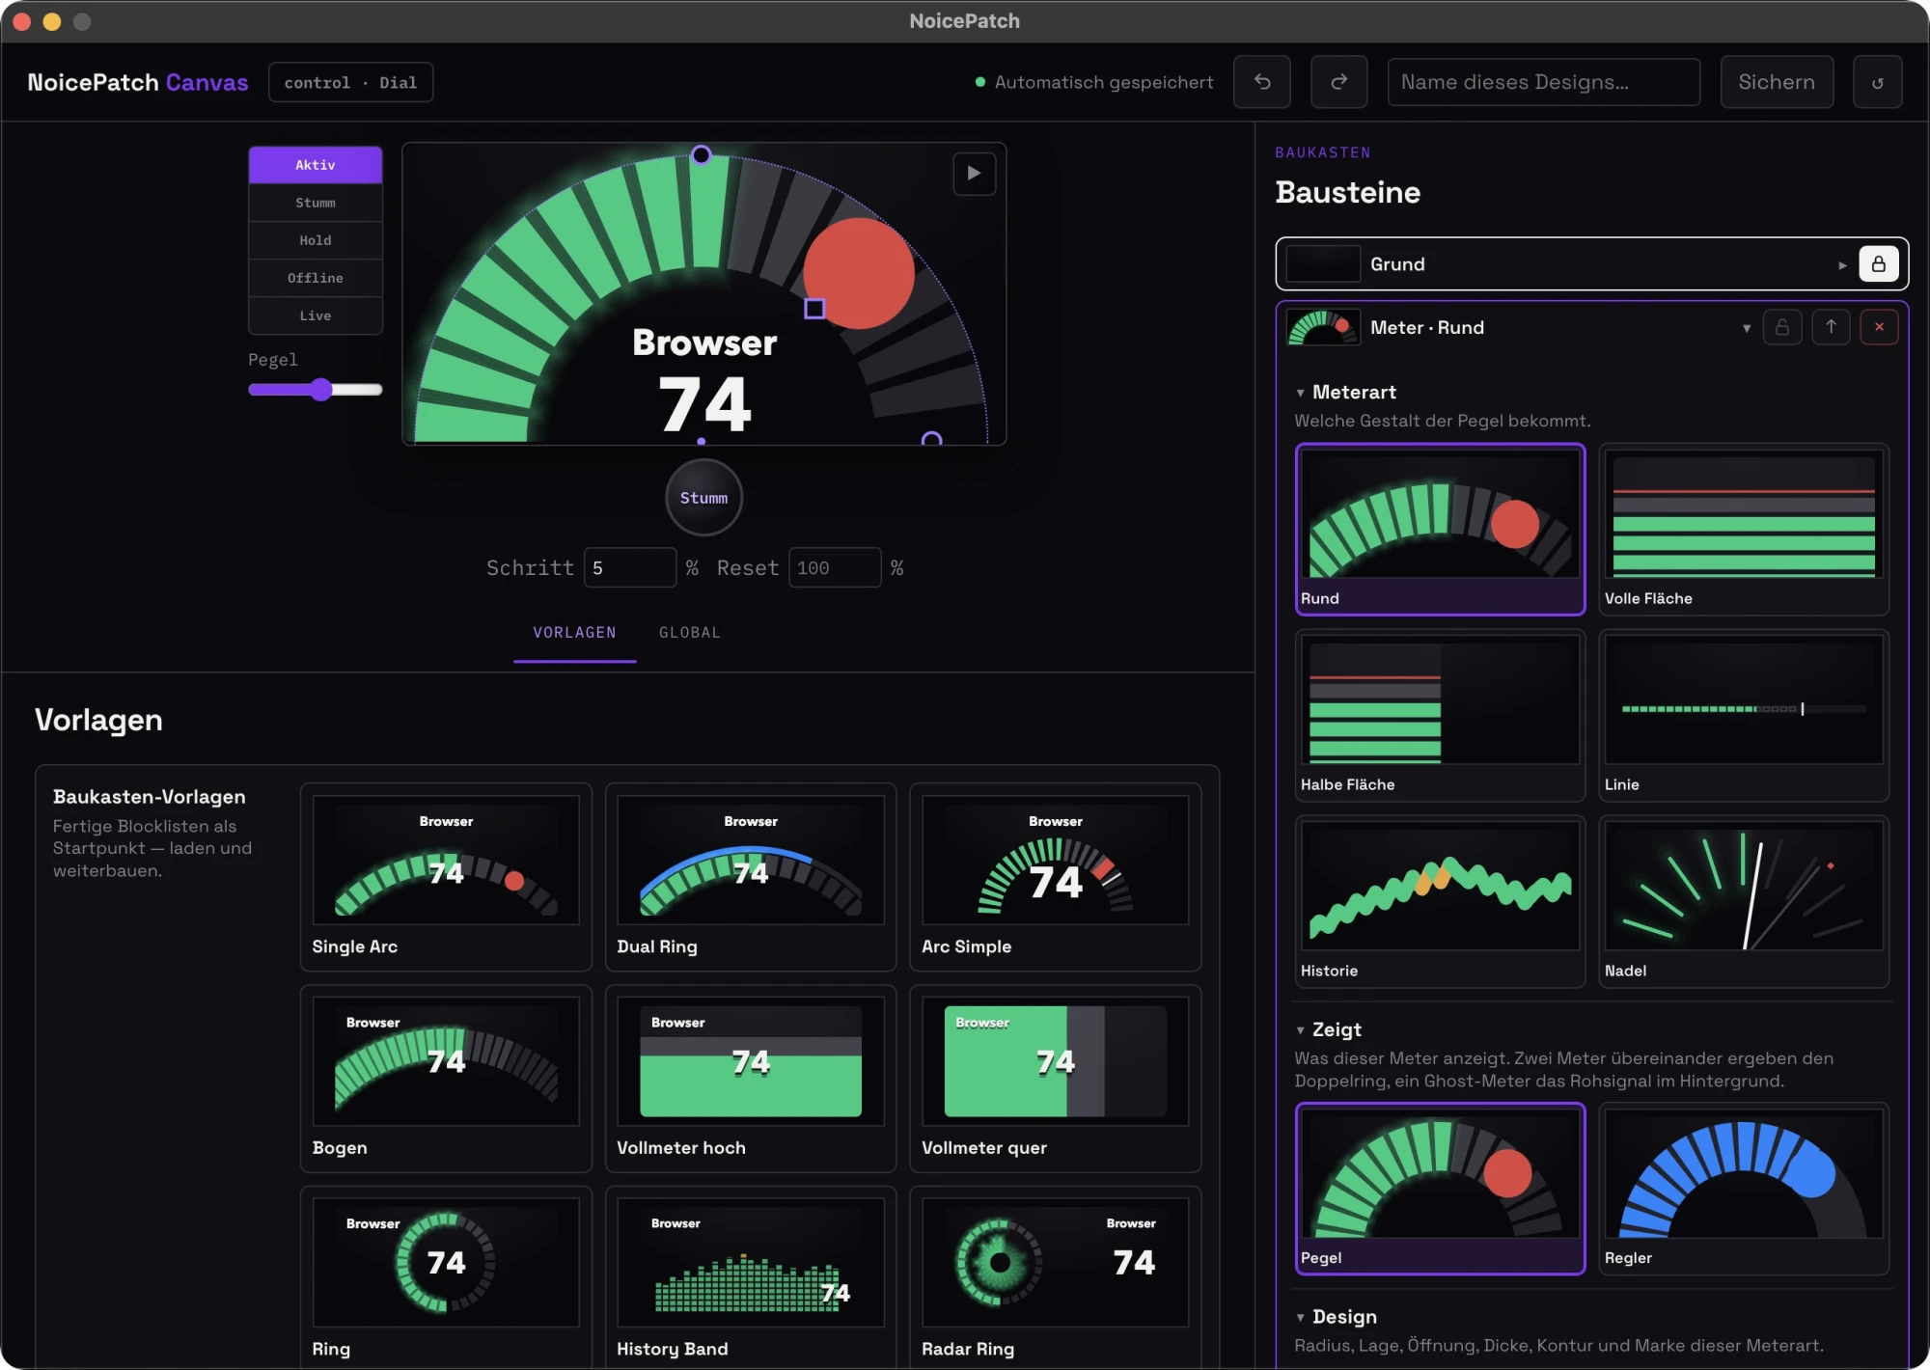Screen dimensions: 1930x1370
Task: Choose the Volle Fläche meter type
Action: pos(1744,529)
